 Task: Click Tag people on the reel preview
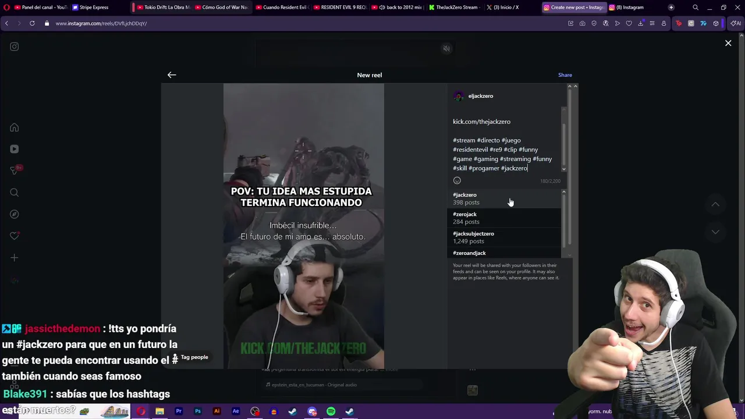point(190,357)
